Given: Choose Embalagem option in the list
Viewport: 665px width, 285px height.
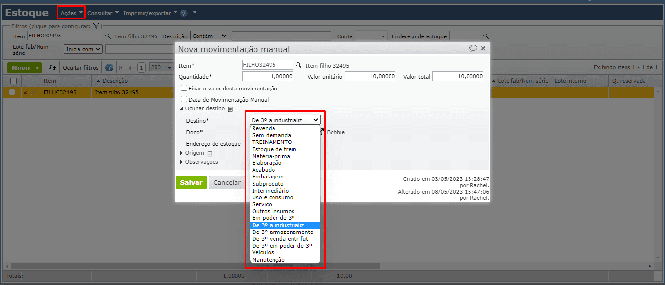Looking at the screenshot, I should click(285, 177).
